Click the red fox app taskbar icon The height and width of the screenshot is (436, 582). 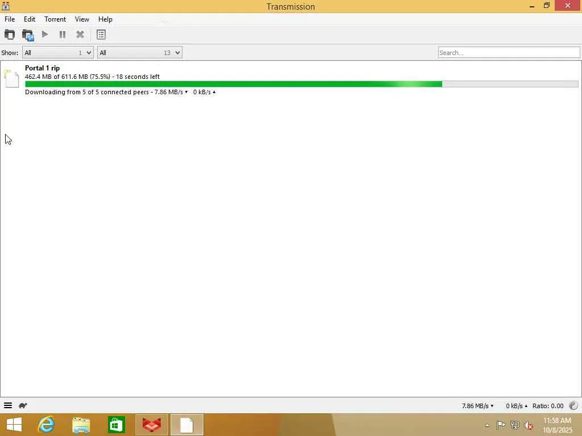[152, 425]
